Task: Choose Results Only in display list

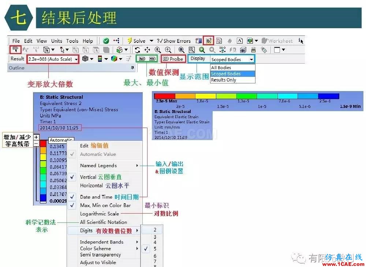Action: pos(232,80)
